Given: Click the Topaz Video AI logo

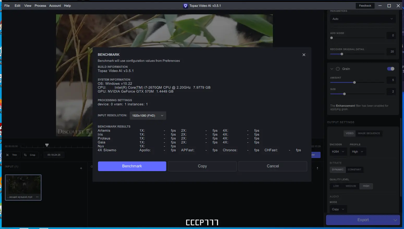Looking at the screenshot, I should 185,5.
